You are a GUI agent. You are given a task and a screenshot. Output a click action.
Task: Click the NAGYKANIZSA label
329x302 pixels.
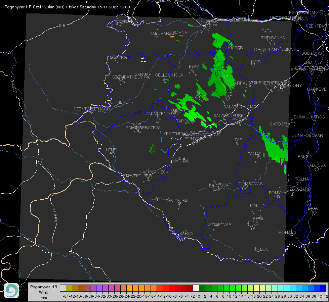coord(154,172)
